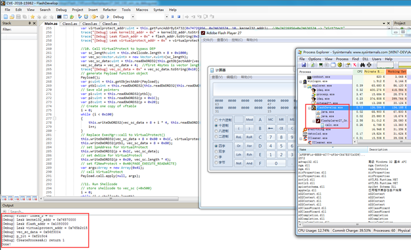411x250 pixels.
Task: Click the binoculars Find Handle icon
Action: point(362,65)
